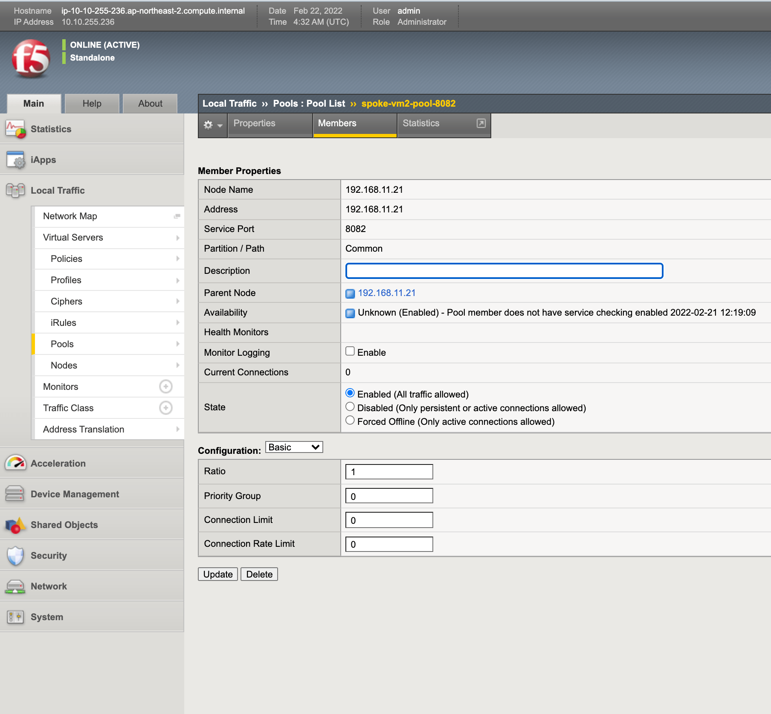Expand the Virtual Servers submenu arrow

pos(178,238)
